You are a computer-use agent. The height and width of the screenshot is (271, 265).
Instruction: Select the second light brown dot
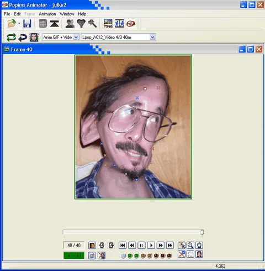(x=150, y=256)
